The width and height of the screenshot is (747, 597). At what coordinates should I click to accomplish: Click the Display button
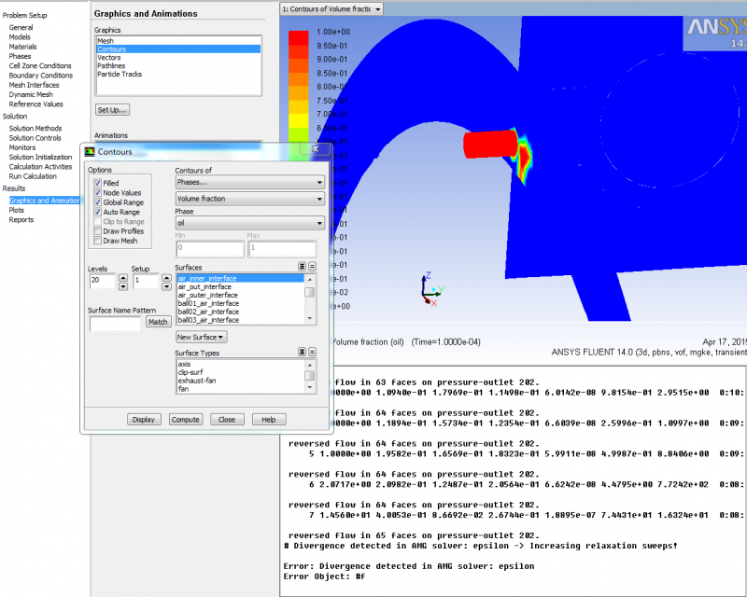pos(144,420)
